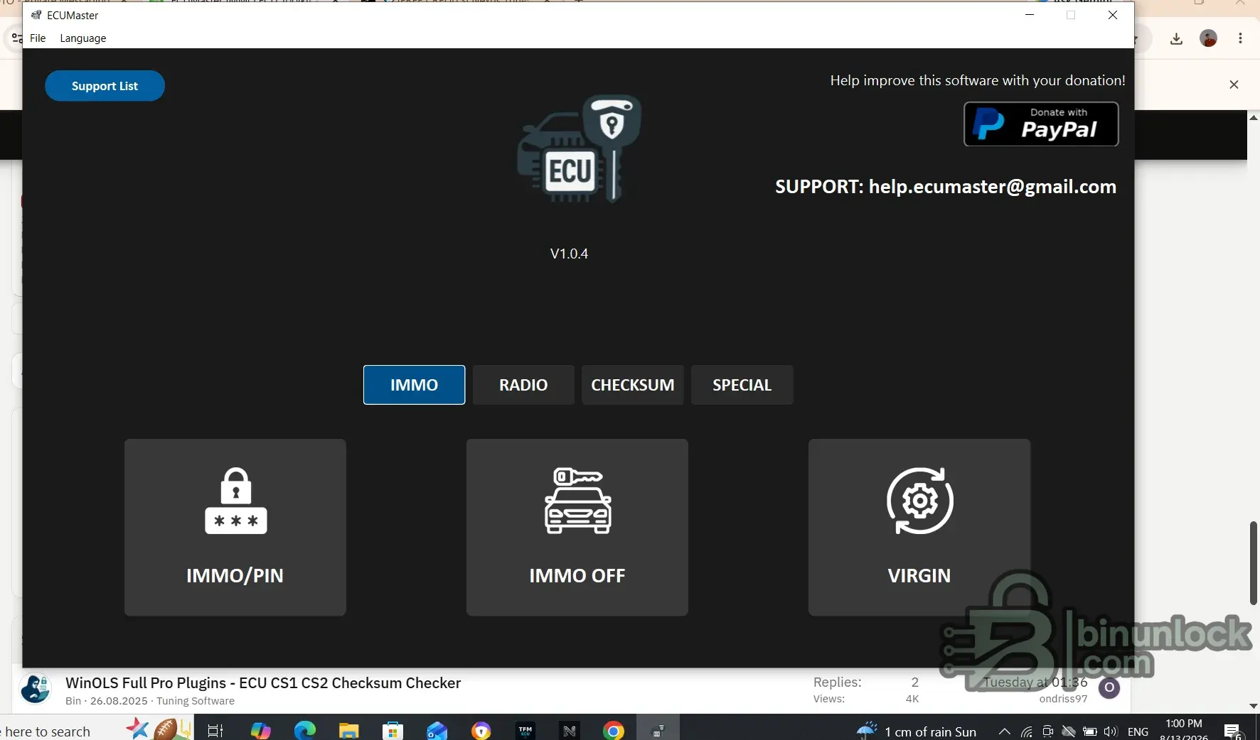The height and width of the screenshot is (740, 1260).
Task: Click the thread author avatar in browser
Action: pos(36,689)
